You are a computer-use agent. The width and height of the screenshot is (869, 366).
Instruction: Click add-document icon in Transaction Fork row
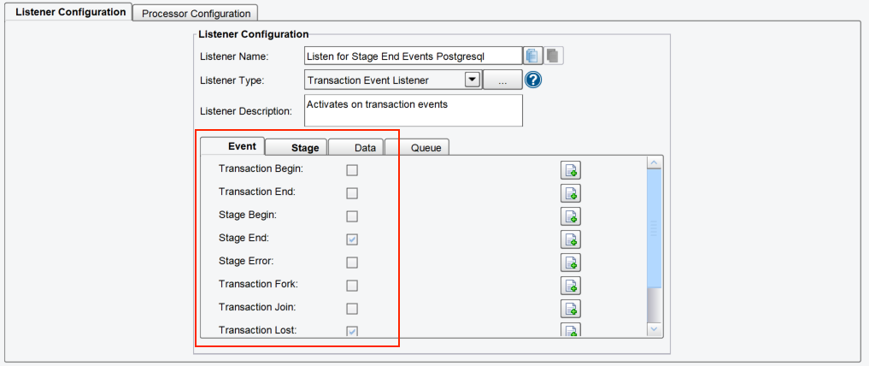570,286
